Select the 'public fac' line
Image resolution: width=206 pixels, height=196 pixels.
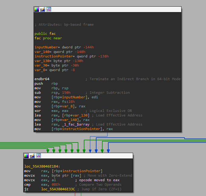pos(45,34)
